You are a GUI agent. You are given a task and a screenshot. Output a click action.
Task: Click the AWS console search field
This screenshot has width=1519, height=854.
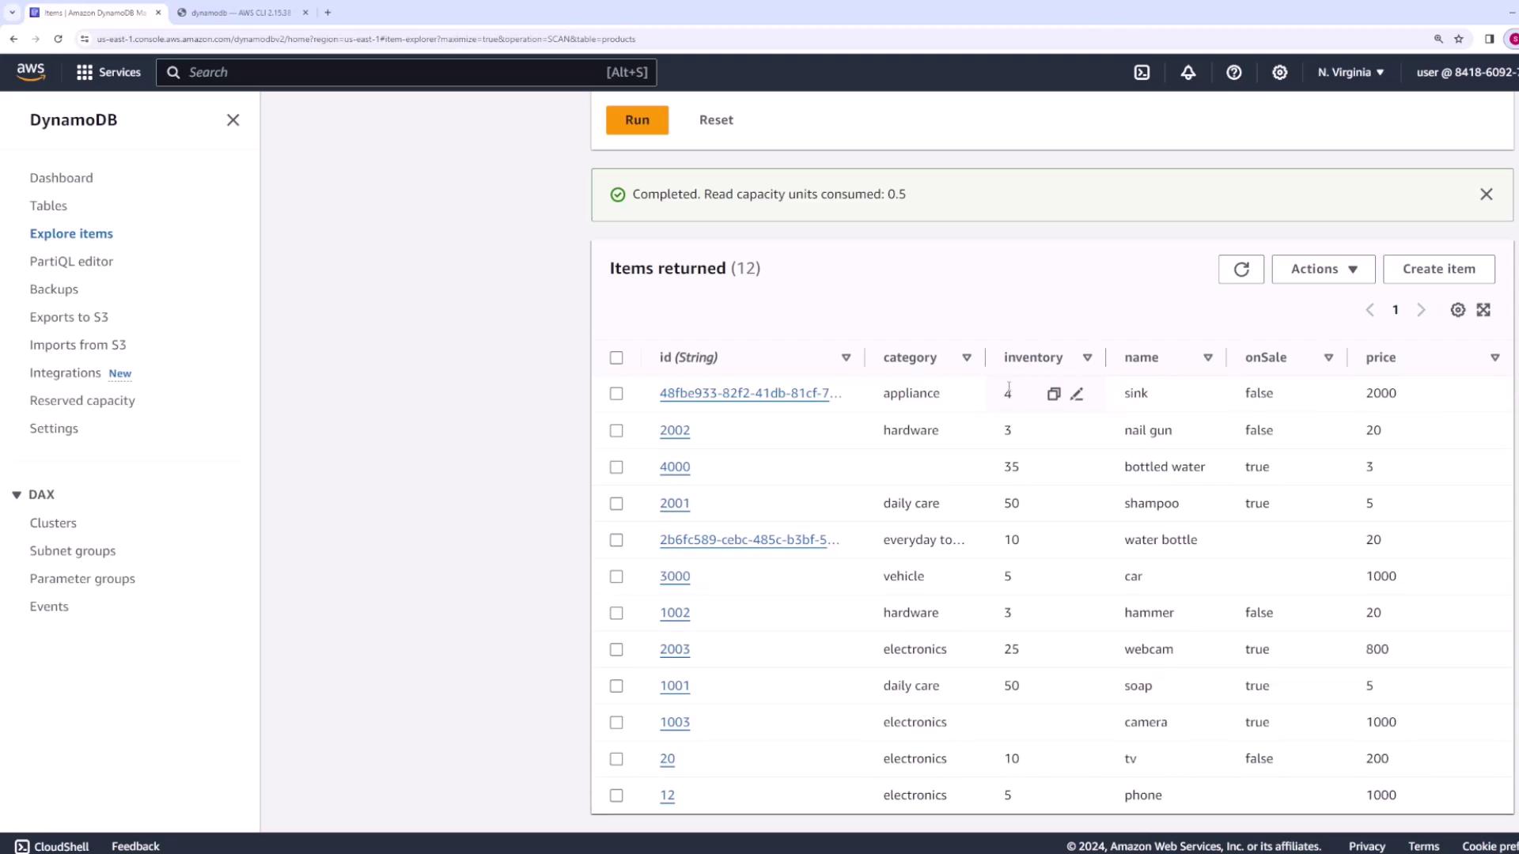pyautogui.click(x=396, y=72)
